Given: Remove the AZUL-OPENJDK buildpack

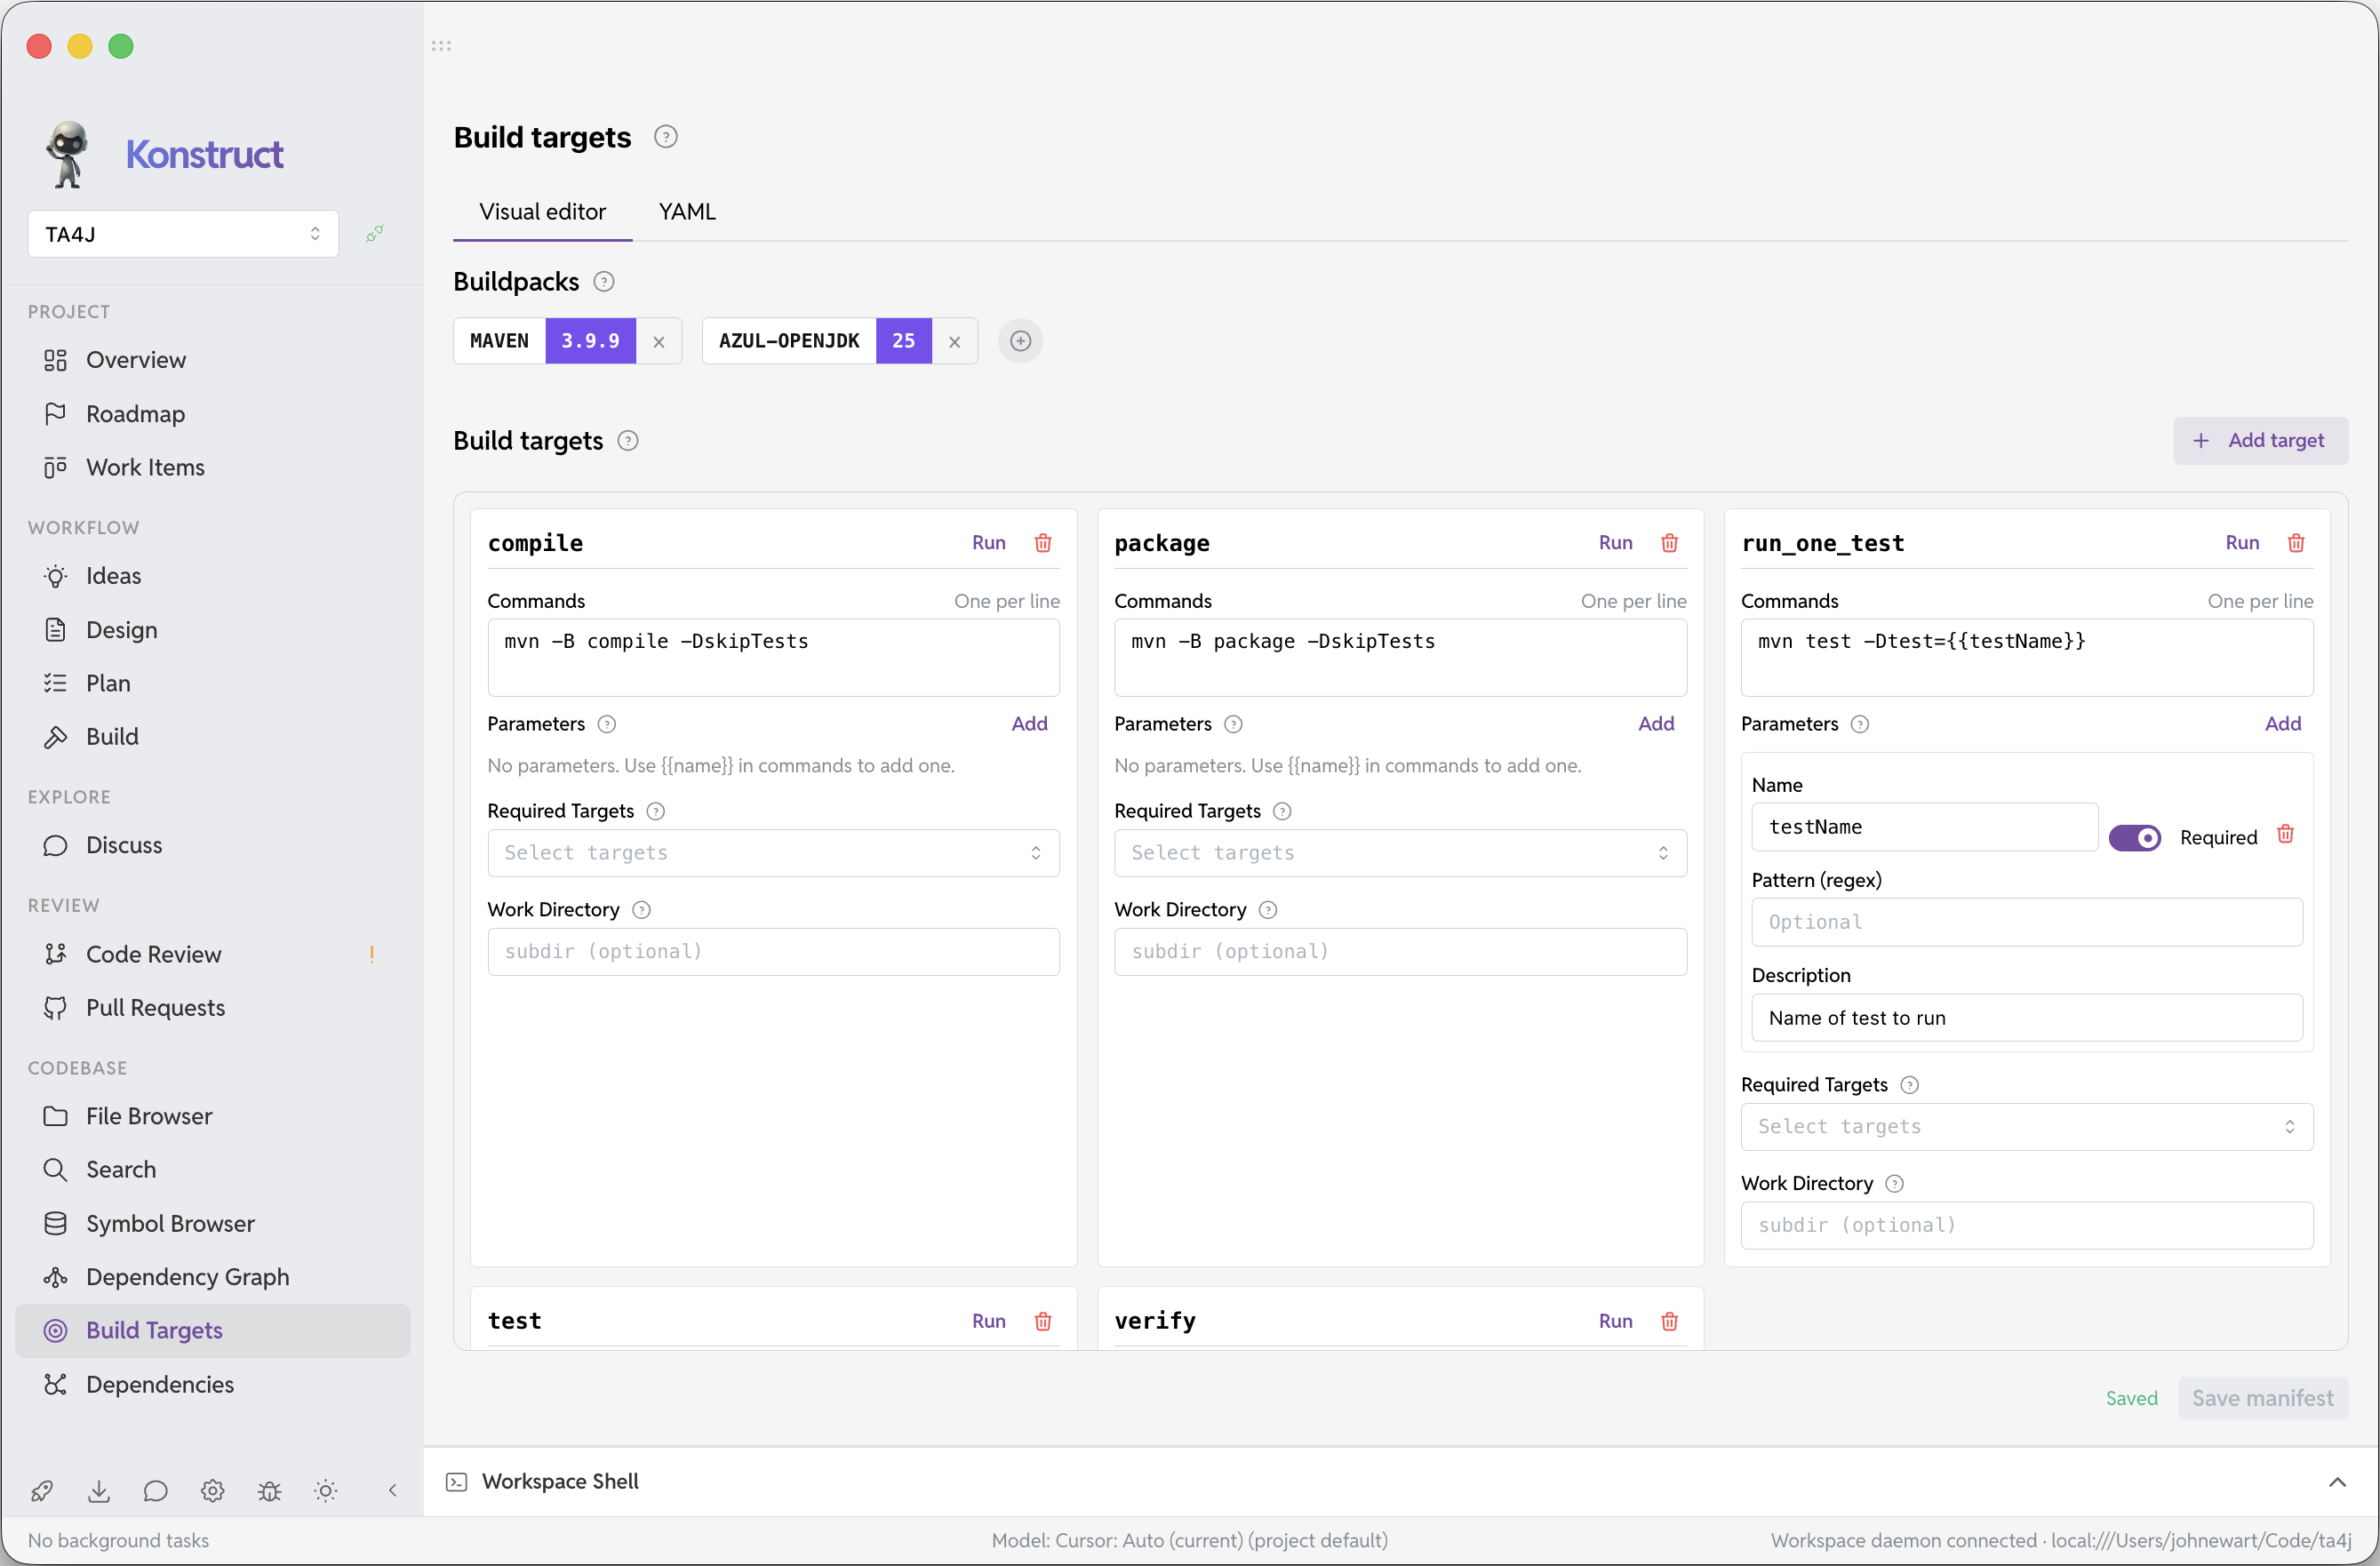Looking at the screenshot, I should [954, 342].
